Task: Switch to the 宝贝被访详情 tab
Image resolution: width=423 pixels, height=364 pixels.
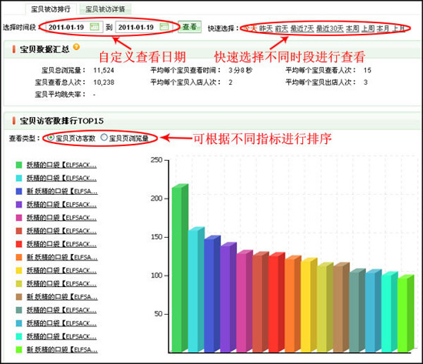Action: [105, 9]
